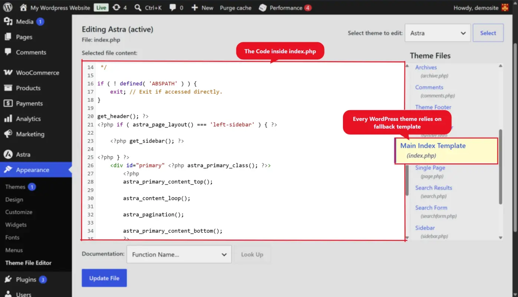Open the Customize submenu item
This screenshot has width=518, height=297.
19,212
